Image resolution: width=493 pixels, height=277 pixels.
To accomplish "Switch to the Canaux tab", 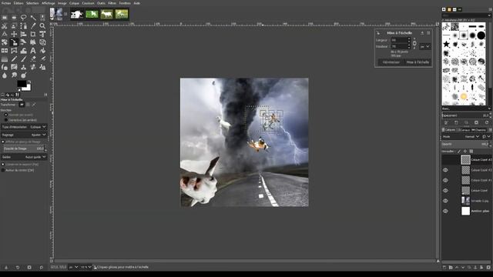I will pos(463,130).
